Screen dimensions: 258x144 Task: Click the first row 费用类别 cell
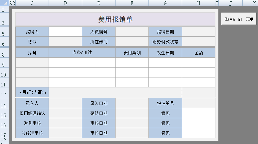click(132, 63)
